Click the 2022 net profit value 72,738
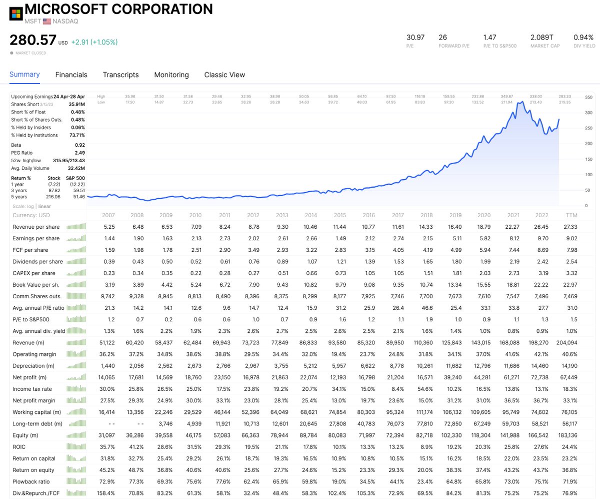 539,377
